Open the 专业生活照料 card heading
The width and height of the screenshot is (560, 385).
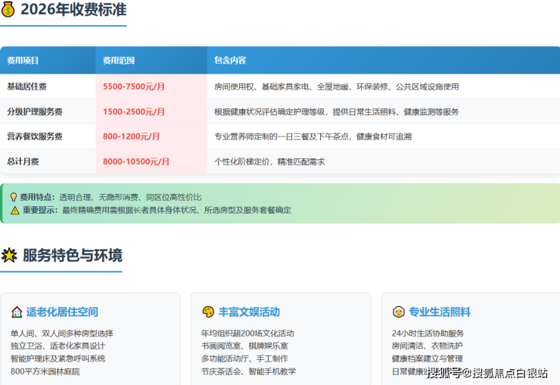click(440, 311)
